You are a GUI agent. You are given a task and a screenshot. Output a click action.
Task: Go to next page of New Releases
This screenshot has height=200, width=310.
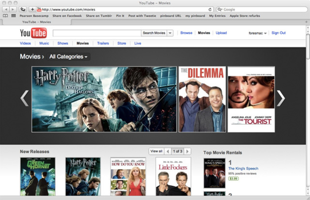(187, 151)
